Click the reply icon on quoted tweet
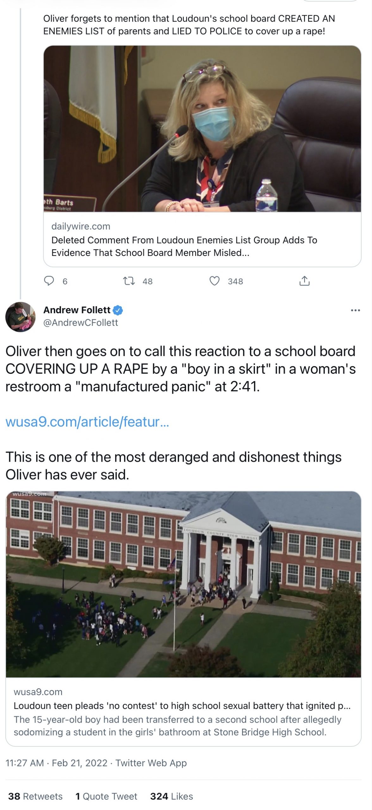Screen dimensions: 372x810 click(49, 281)
